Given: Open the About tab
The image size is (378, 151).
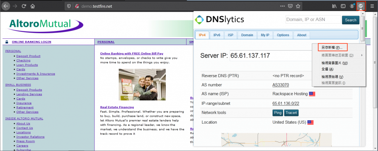Looking at the screenshot, I should tap(302, 35).
